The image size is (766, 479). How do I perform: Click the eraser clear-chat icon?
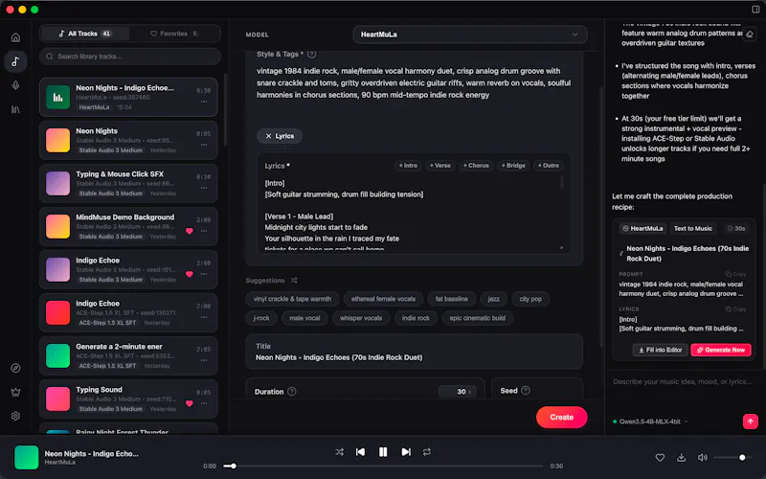click(750, 34)
